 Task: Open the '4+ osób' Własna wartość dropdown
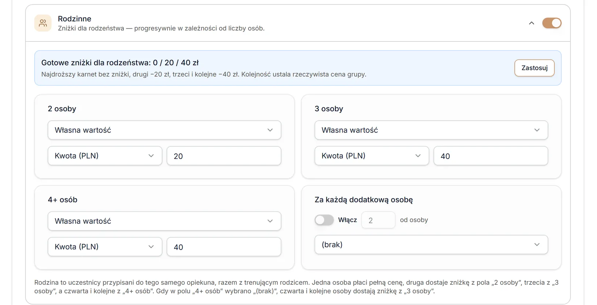pos(164,221)
